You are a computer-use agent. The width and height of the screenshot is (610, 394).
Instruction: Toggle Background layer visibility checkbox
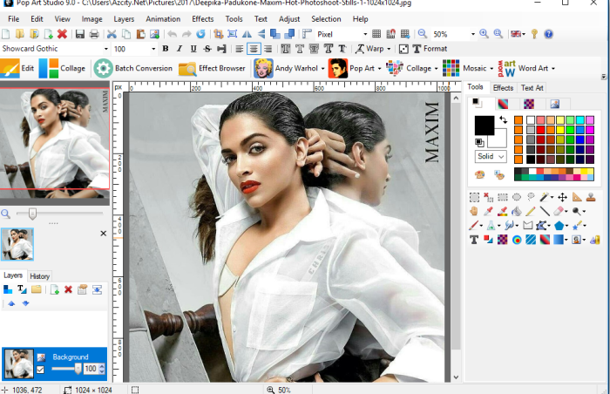pyautogui.click(x=40, y=370)
